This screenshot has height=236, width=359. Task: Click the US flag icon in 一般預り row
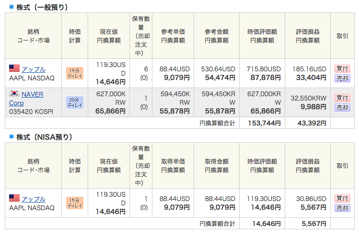coord(14,68)
